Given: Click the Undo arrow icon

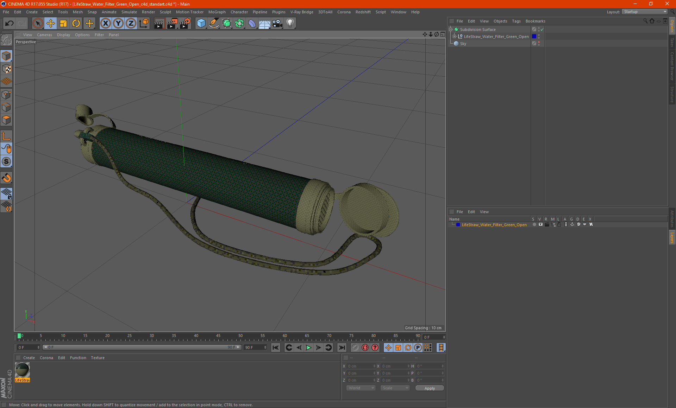Looking at the screenshot, I should pos(10,24).
